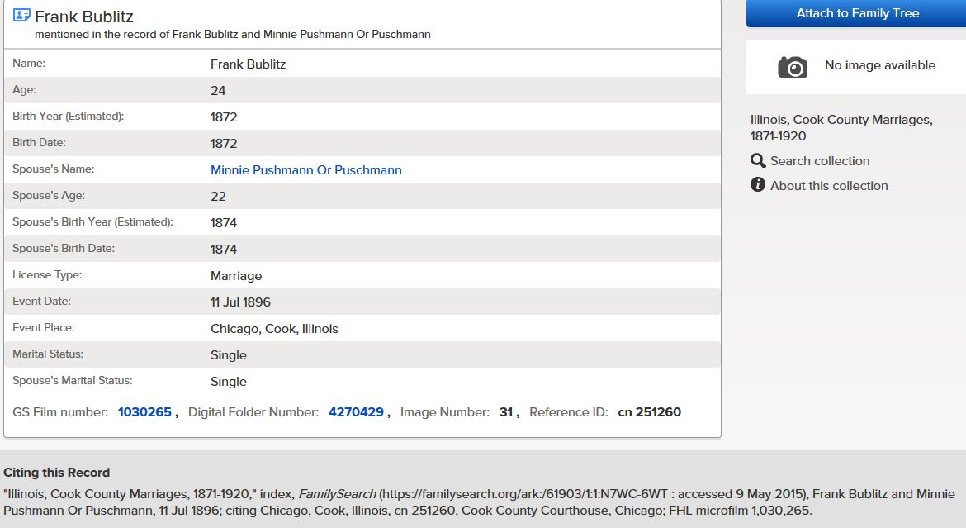Screen dimensions: 966x528
Task: Select the Name value Frank Bublitz
Action: tap(249, 64)
